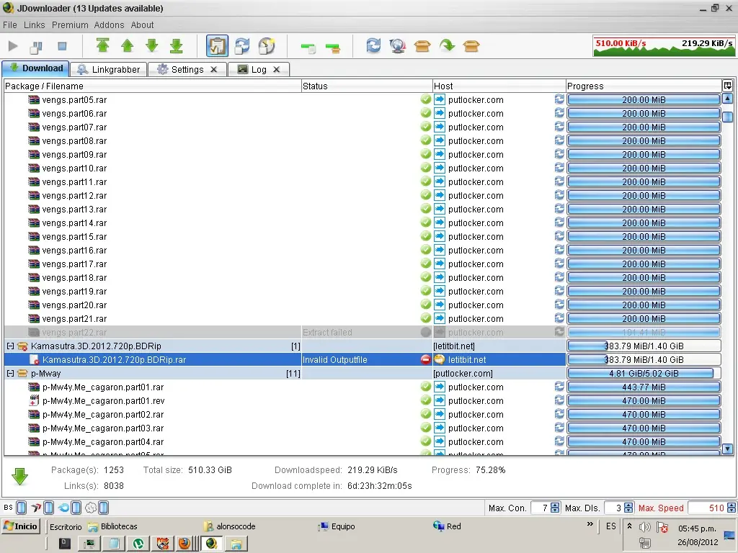
Task: Open the Addons menu
Action: (110, 25)
